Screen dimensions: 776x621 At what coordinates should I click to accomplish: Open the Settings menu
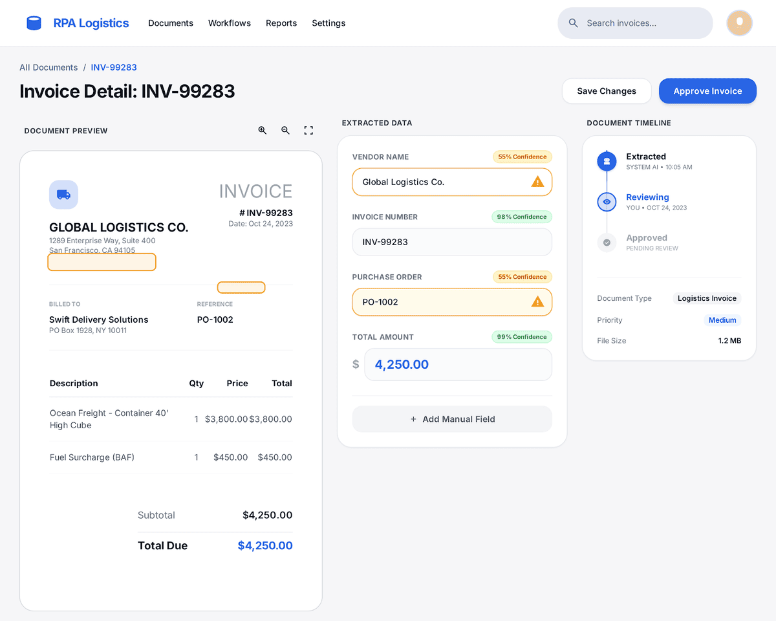329,23
